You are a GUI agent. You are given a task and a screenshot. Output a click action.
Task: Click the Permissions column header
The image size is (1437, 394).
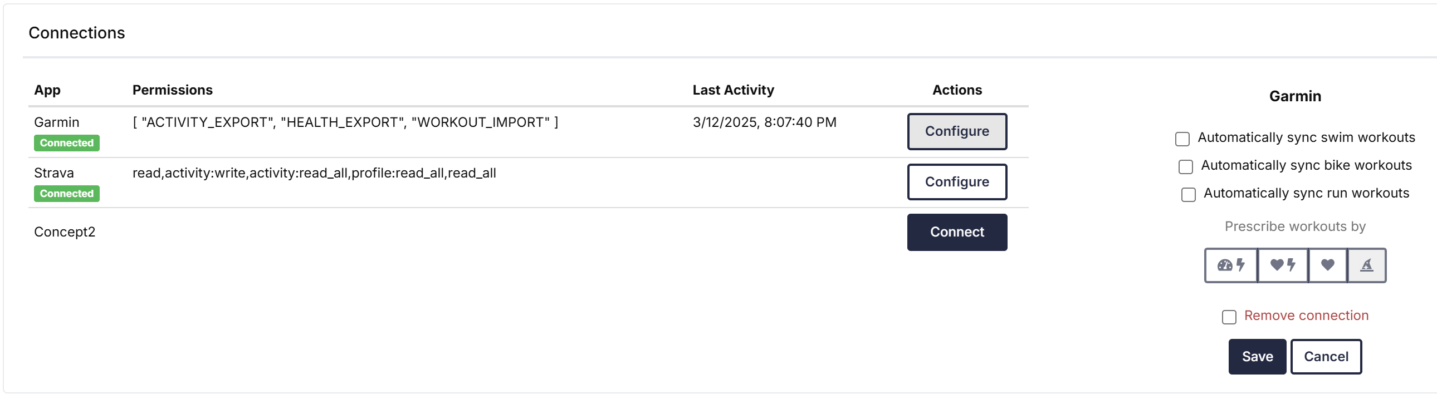(172, 90)
